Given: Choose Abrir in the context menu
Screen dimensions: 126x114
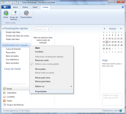Looking at the screenshot, I should click(x=51, y=48).
